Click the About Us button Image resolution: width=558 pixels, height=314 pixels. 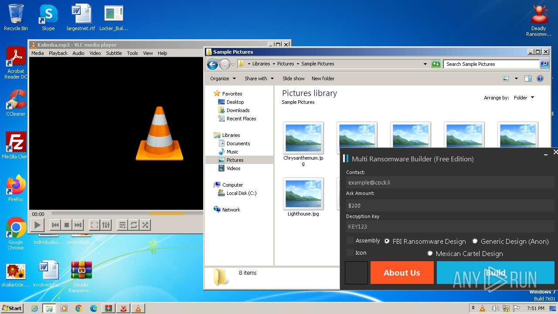click(402, 273)
